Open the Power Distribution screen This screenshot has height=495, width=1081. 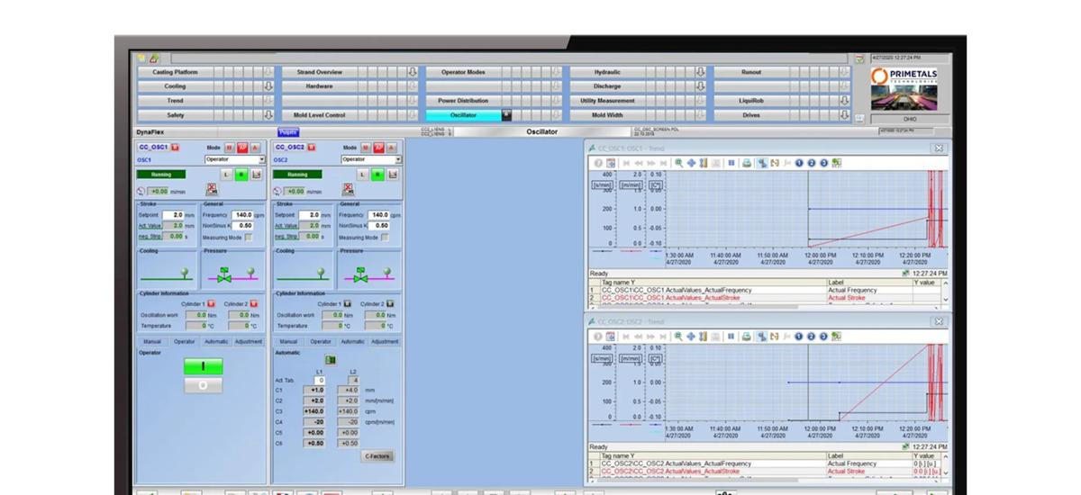pyautogui.click(x=463, y=101)
